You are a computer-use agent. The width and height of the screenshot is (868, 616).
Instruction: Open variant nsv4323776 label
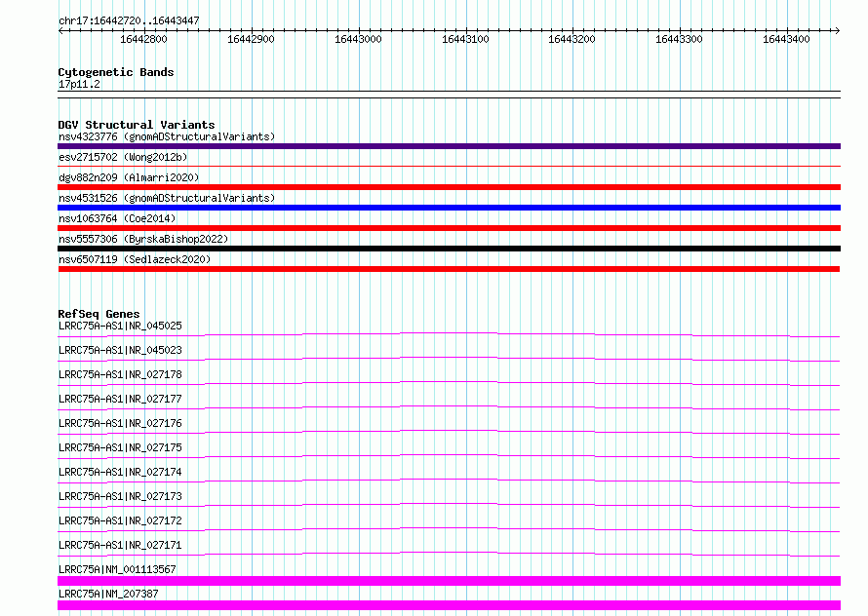[167, 136]
